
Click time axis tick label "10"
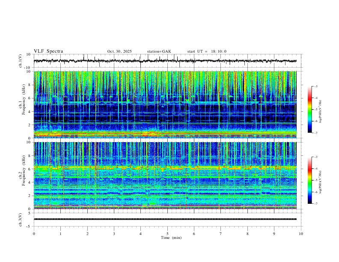[x=301, y=234]
